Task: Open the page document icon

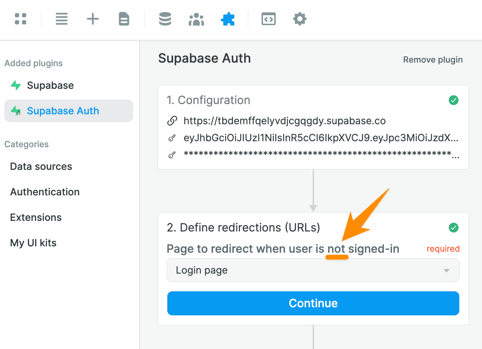Action: [124, 19]
